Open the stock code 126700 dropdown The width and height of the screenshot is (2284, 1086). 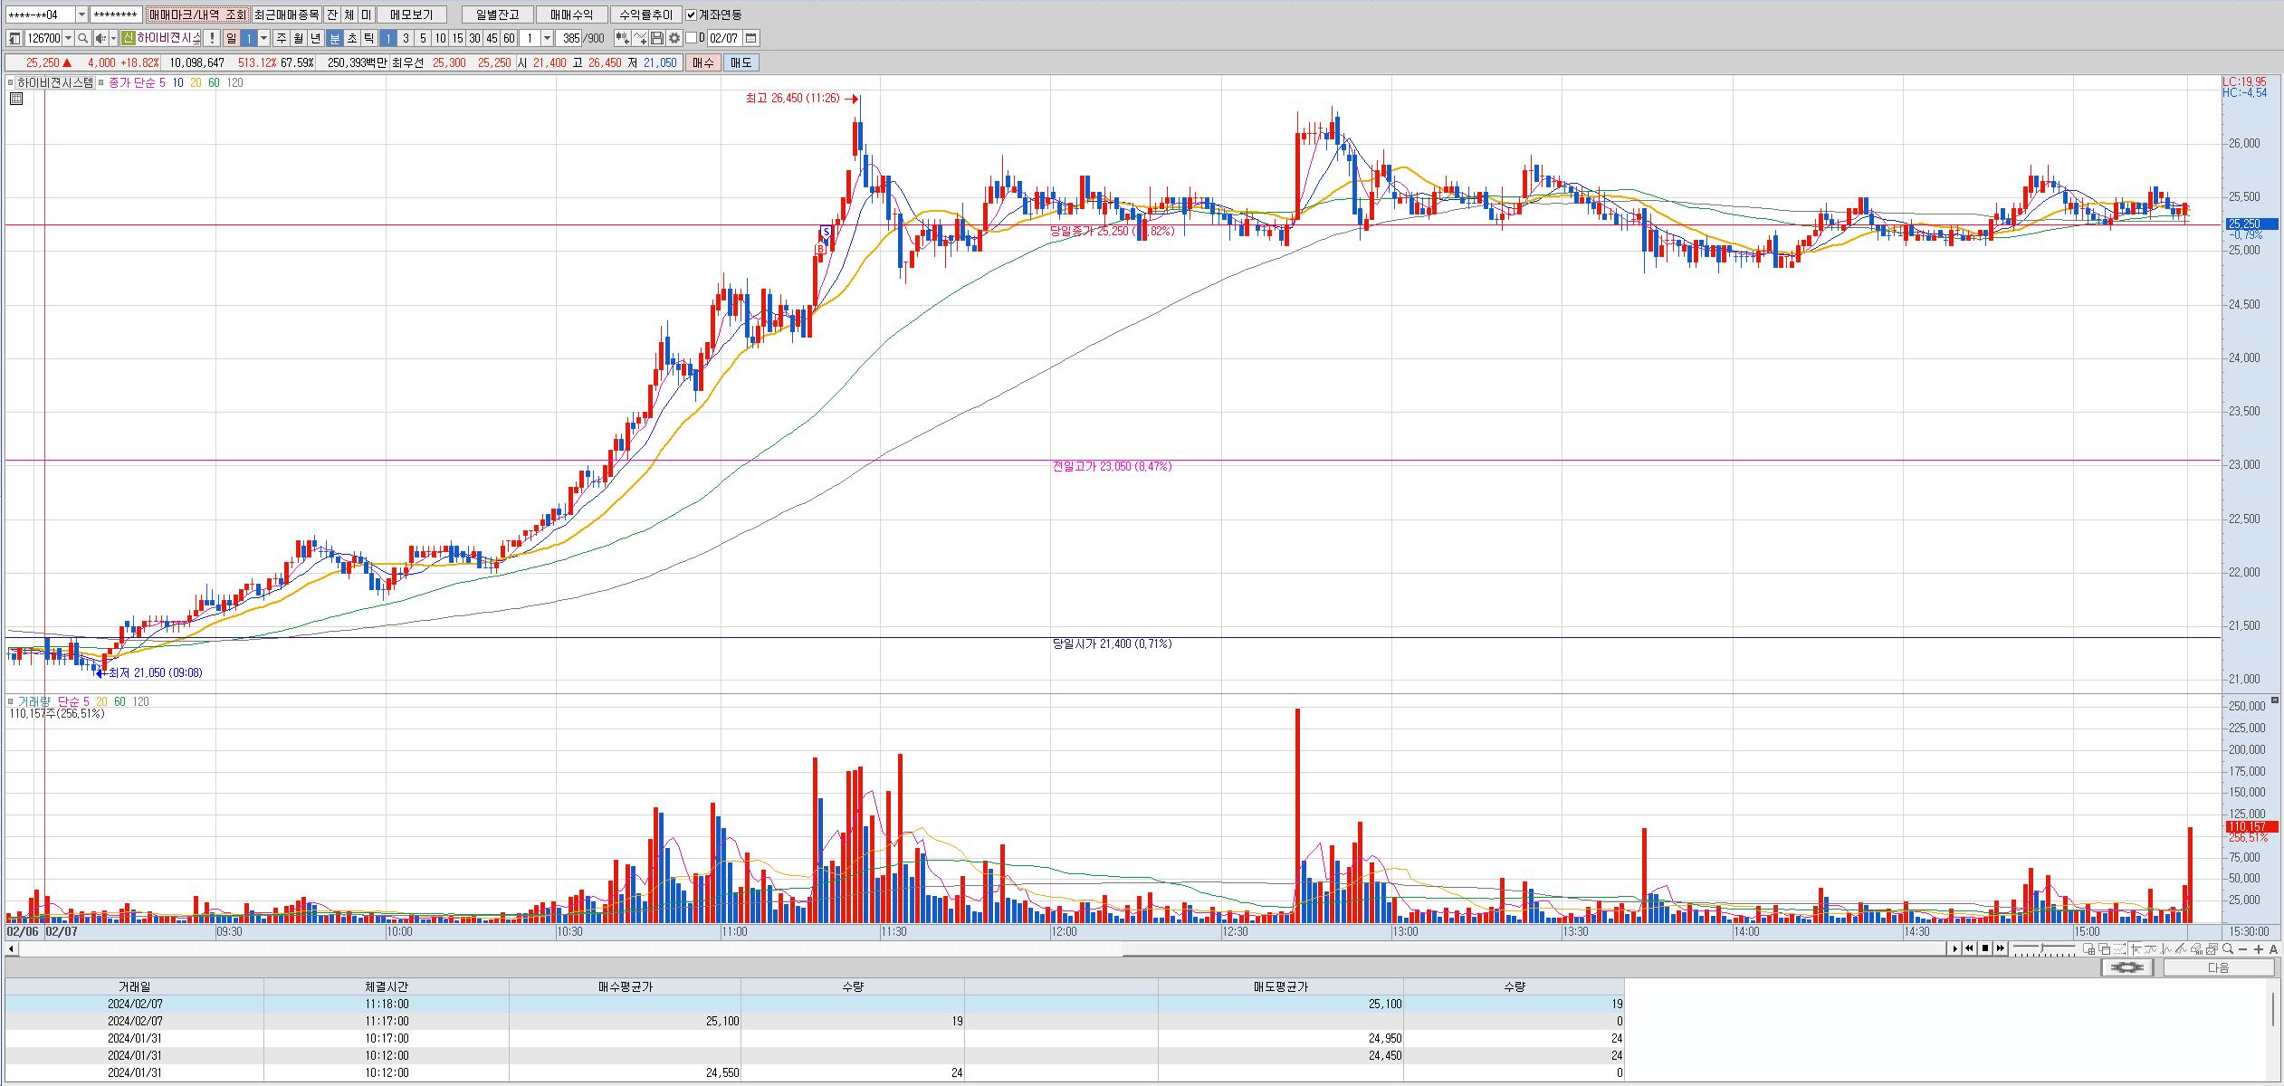pyautogui.click(x=69, y=38)
